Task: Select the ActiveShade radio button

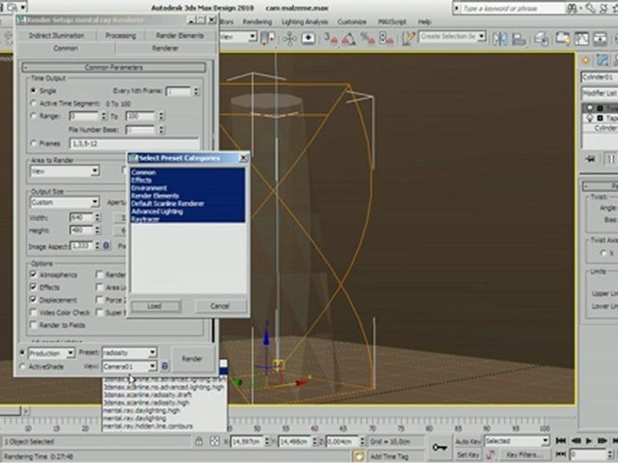Action: [23, 367]
